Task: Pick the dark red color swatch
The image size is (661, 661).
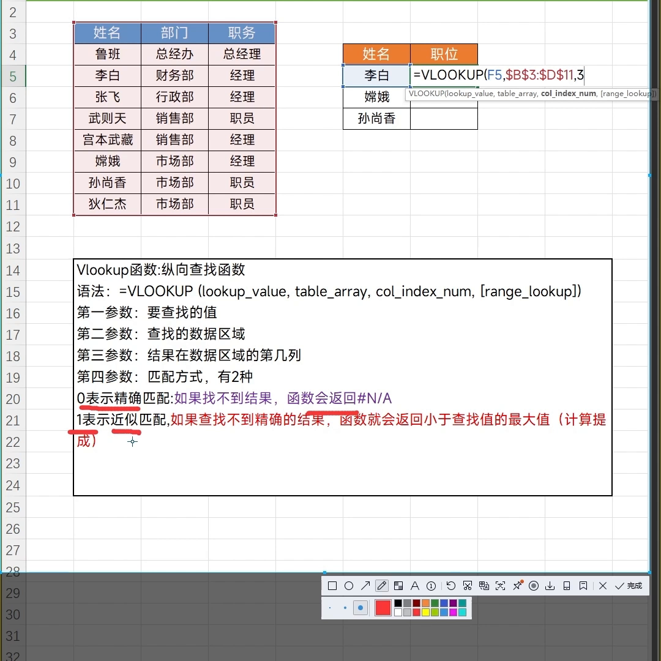Action: coord(417,603)
